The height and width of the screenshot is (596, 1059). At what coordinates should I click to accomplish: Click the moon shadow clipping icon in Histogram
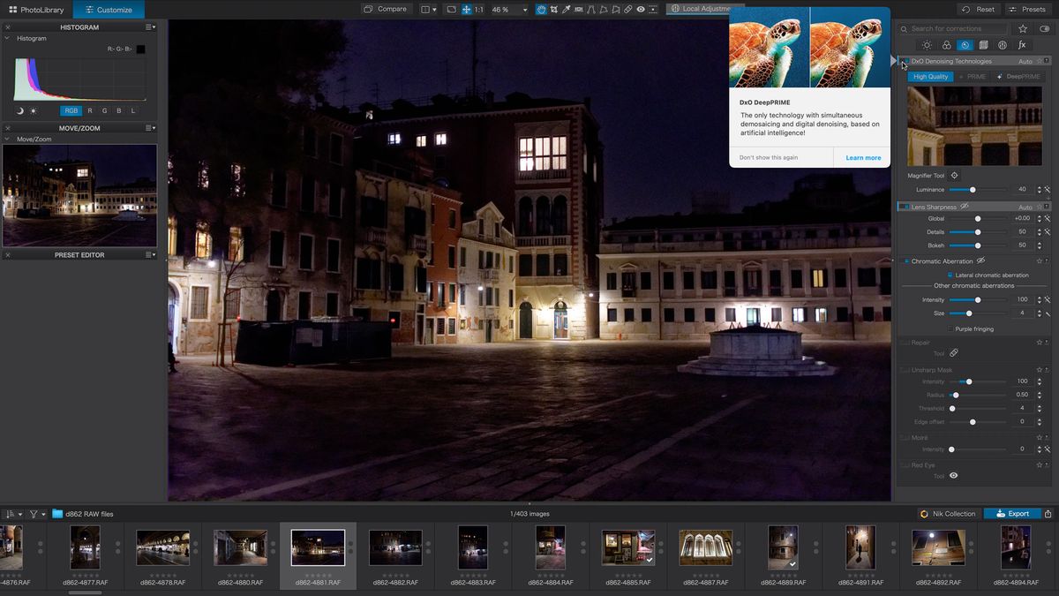click(x=19, y=110)
